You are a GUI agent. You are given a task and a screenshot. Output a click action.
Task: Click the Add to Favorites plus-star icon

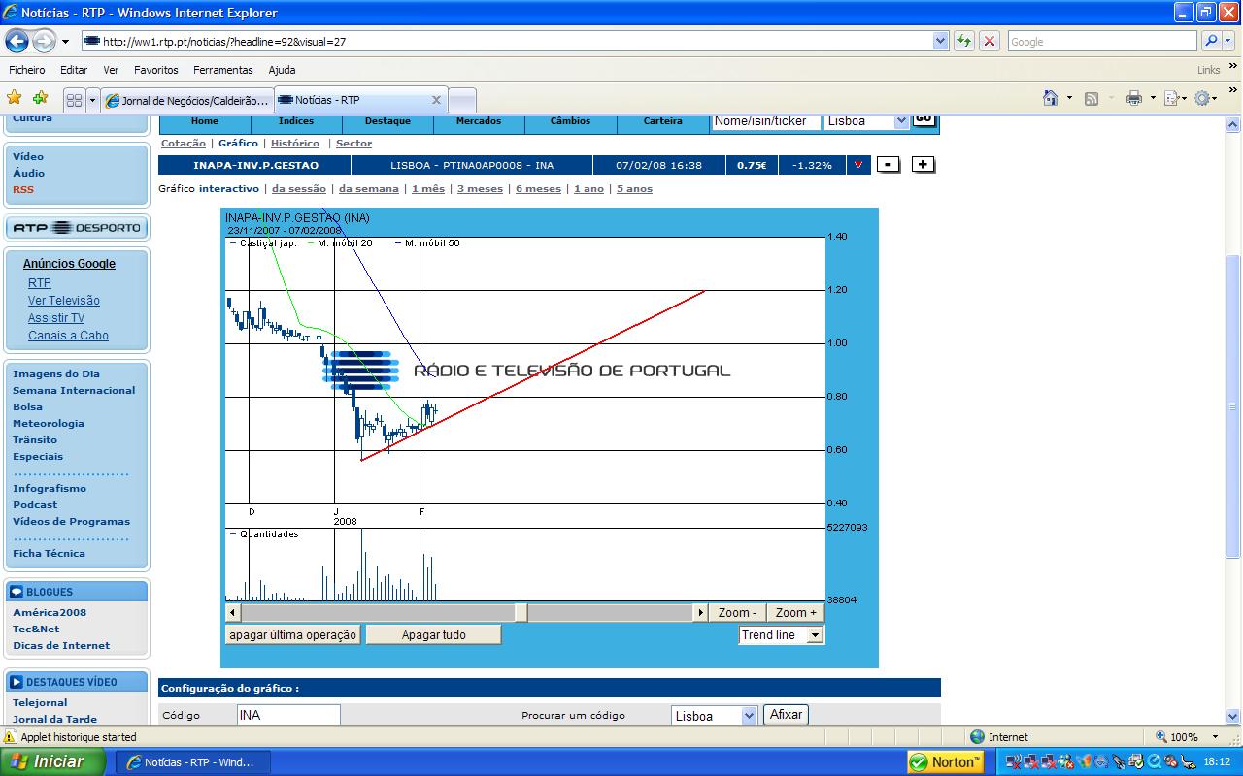pos(40,98)
